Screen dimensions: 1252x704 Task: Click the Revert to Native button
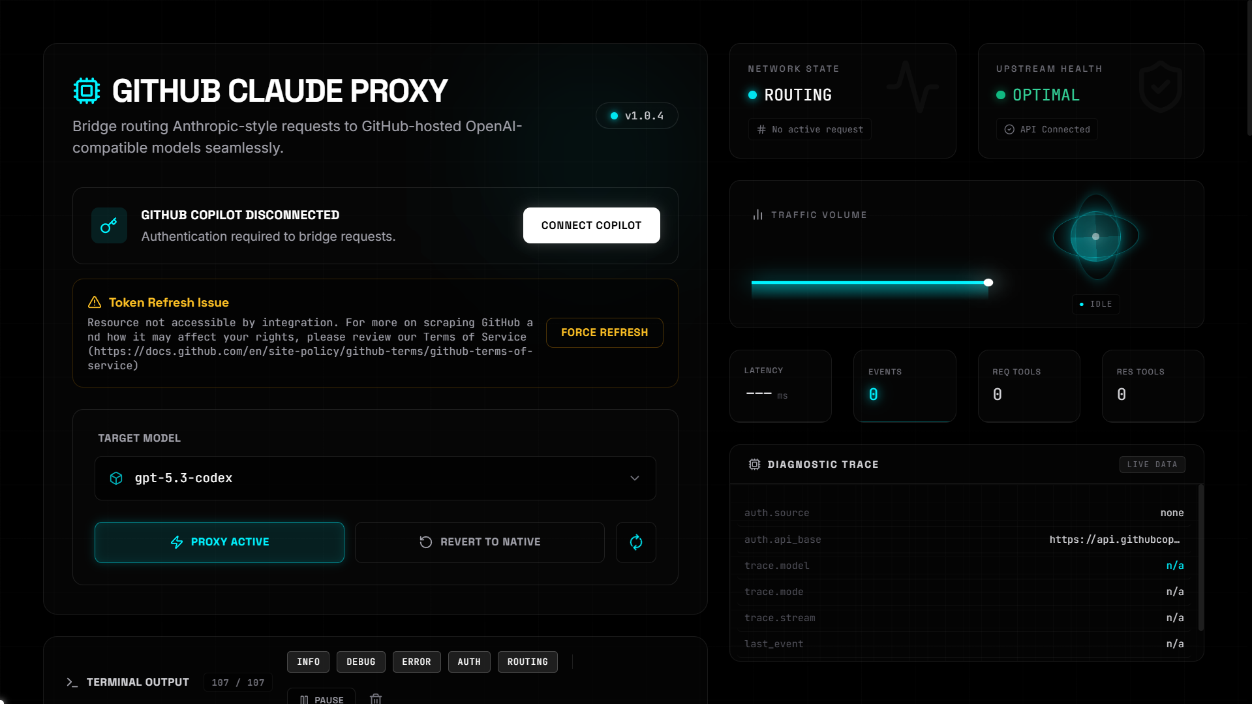[480, 542]
